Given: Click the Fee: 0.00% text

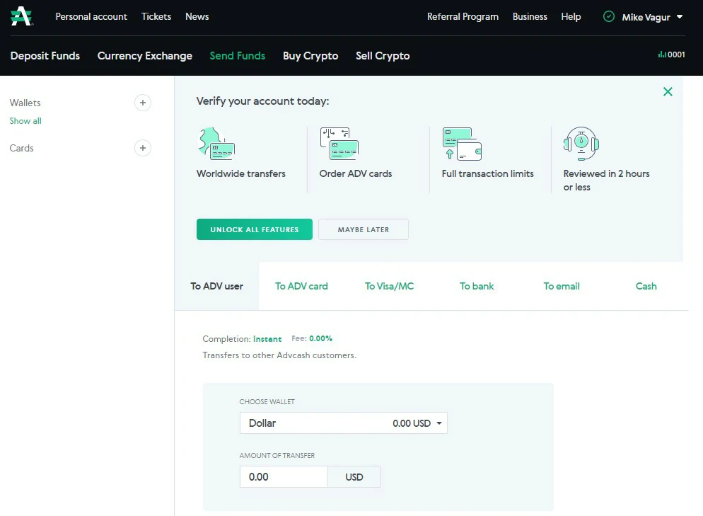Looking at the screenshot, I should [312, 339].
